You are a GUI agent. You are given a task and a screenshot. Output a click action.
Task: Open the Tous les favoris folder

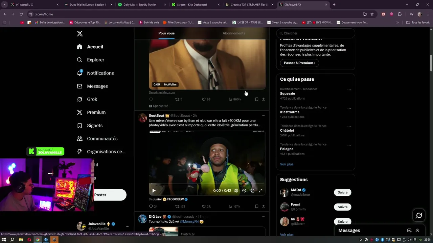(x=418, y=23)
